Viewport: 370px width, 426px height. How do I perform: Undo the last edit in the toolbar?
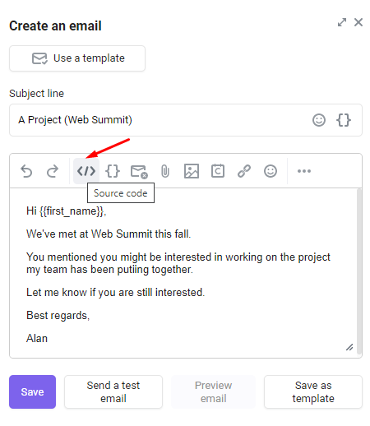[26, 171]
